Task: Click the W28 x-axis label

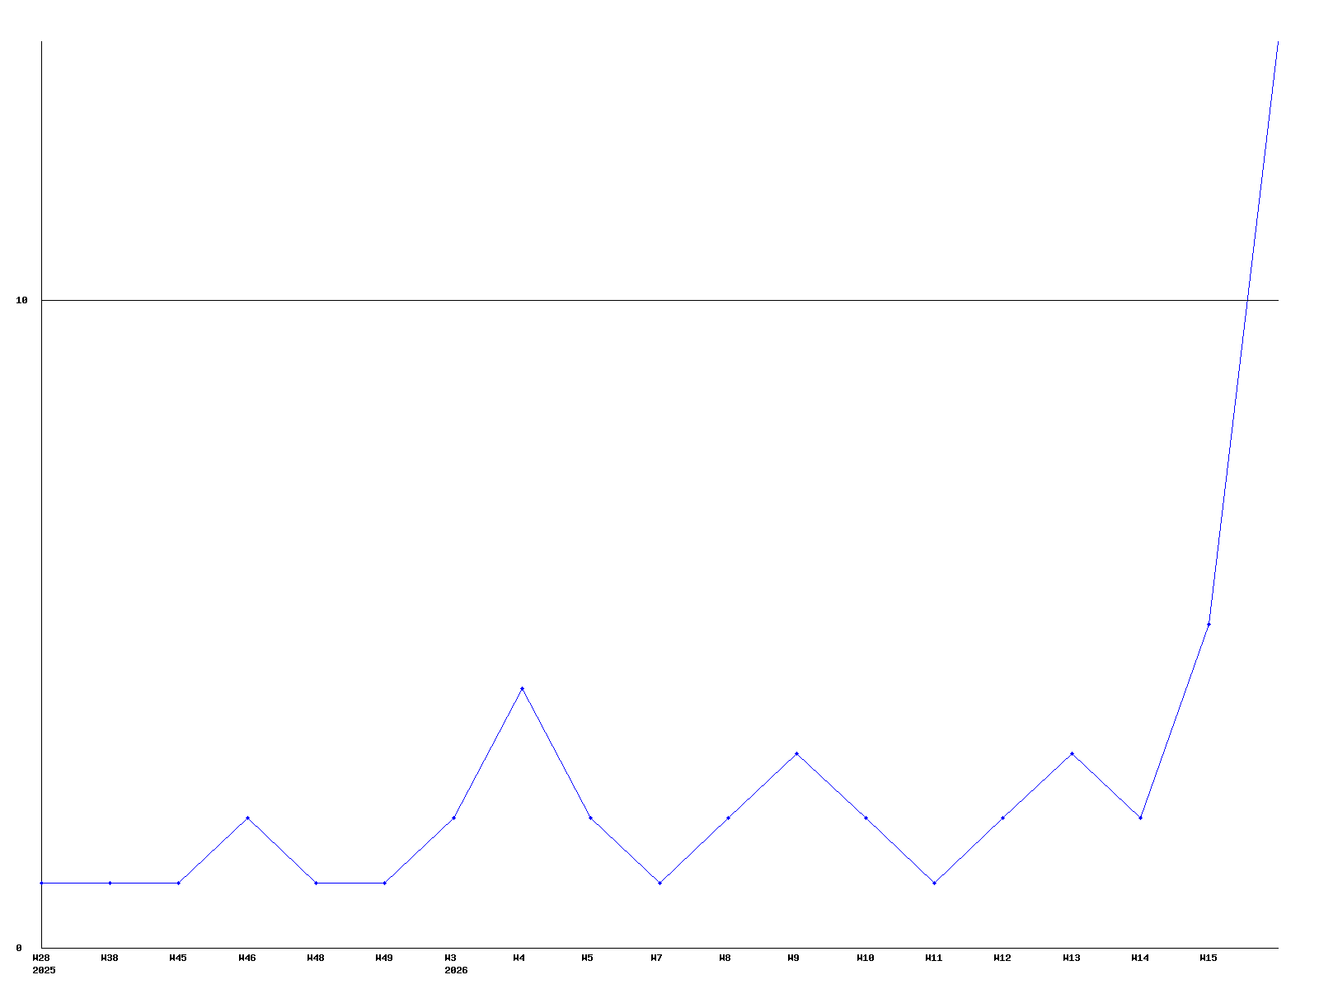Action: [41, 958]
